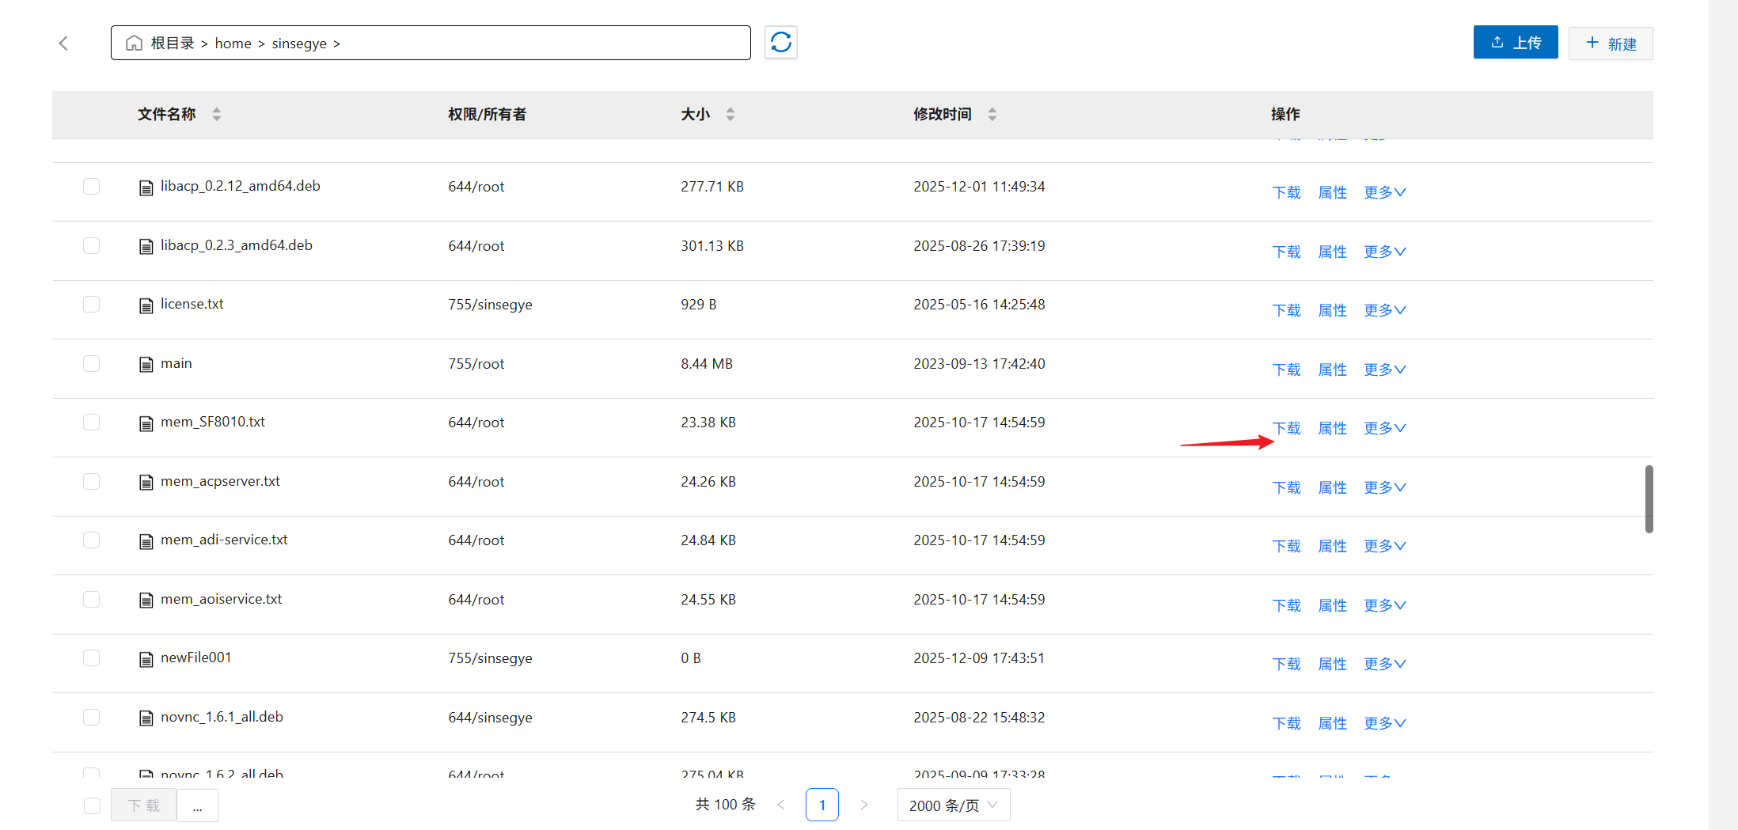Expand 更多 menu for libacp_0.2.12_amd64.deb
The width and height of the screenshot is (1738, 830).
1384,192
